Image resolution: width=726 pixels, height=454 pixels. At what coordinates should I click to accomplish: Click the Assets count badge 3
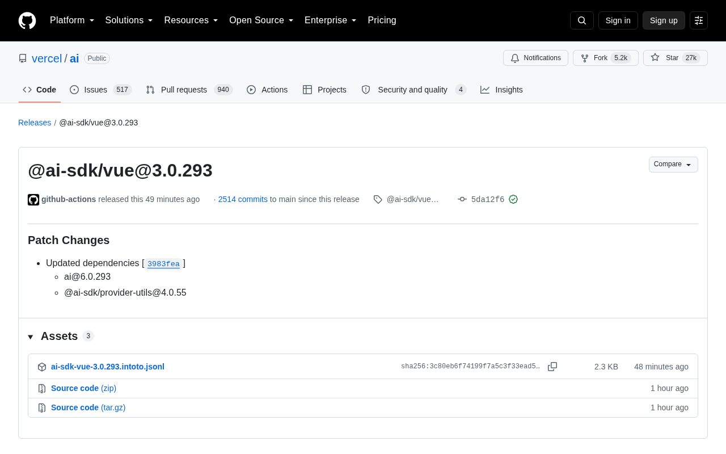point(88,336)
